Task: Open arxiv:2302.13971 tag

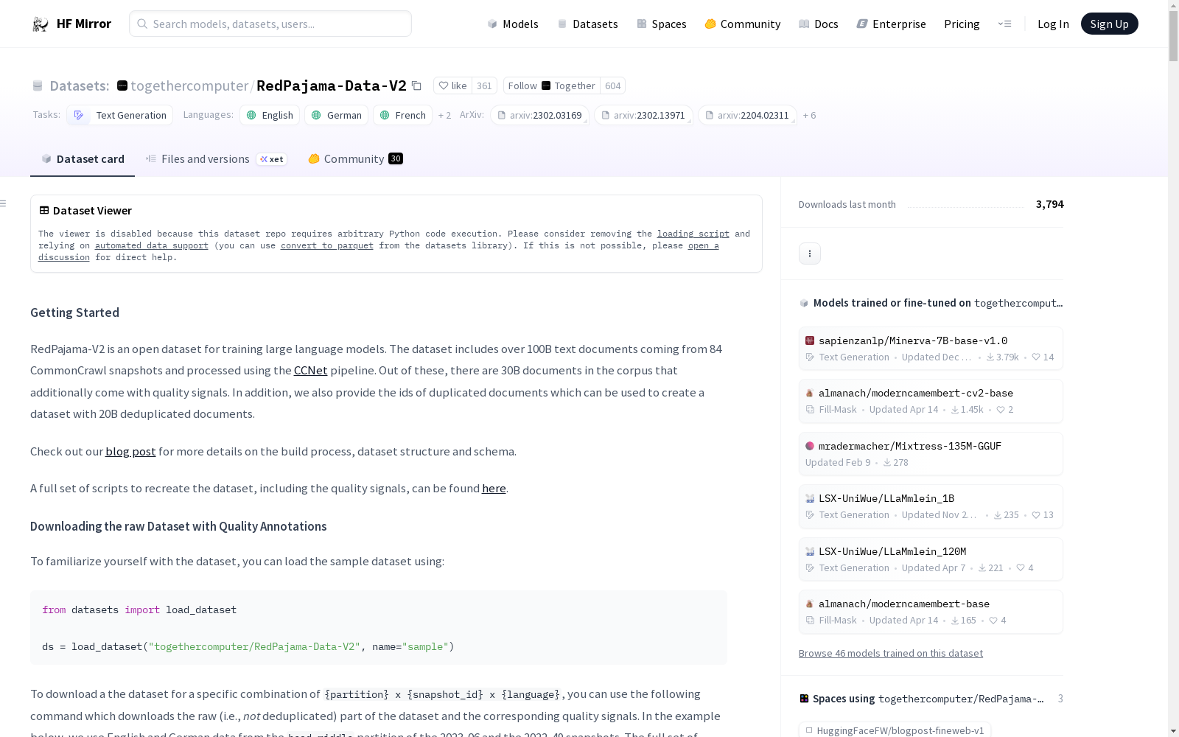Action: [643, 115]
